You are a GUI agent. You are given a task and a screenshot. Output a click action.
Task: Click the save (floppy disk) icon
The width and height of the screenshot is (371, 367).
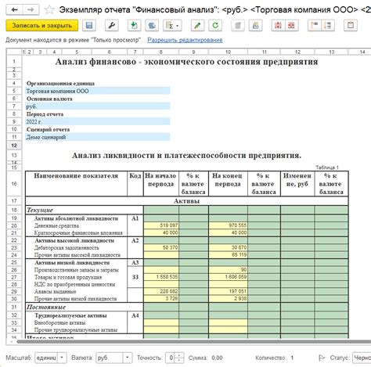89,26
